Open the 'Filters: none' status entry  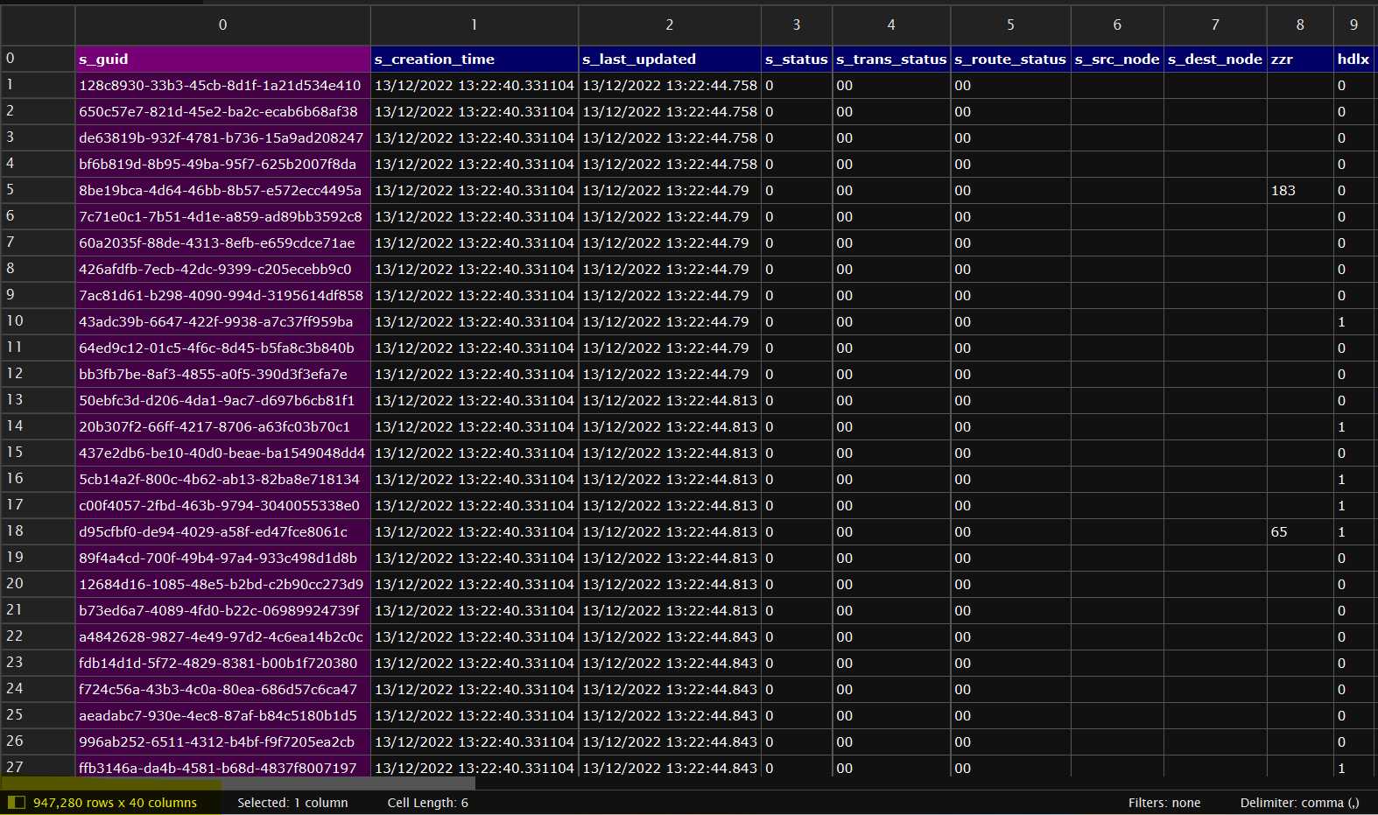1164,803
